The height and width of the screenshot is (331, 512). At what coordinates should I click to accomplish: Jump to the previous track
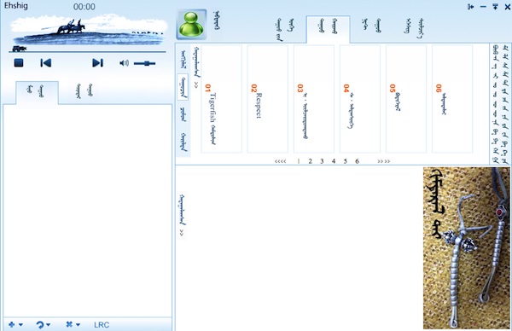(46, 62)
